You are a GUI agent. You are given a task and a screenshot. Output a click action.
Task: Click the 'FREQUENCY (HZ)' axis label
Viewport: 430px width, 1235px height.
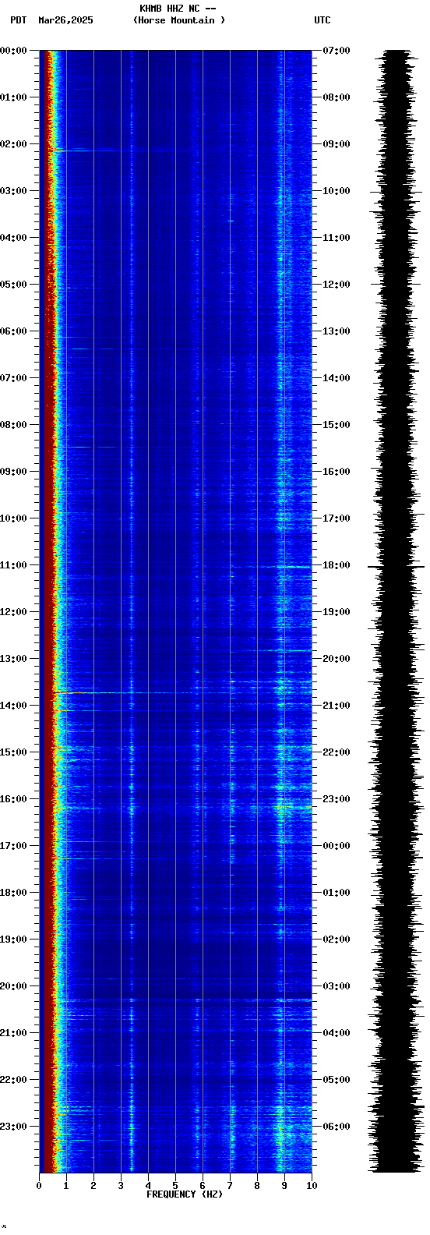point(185,1194)
